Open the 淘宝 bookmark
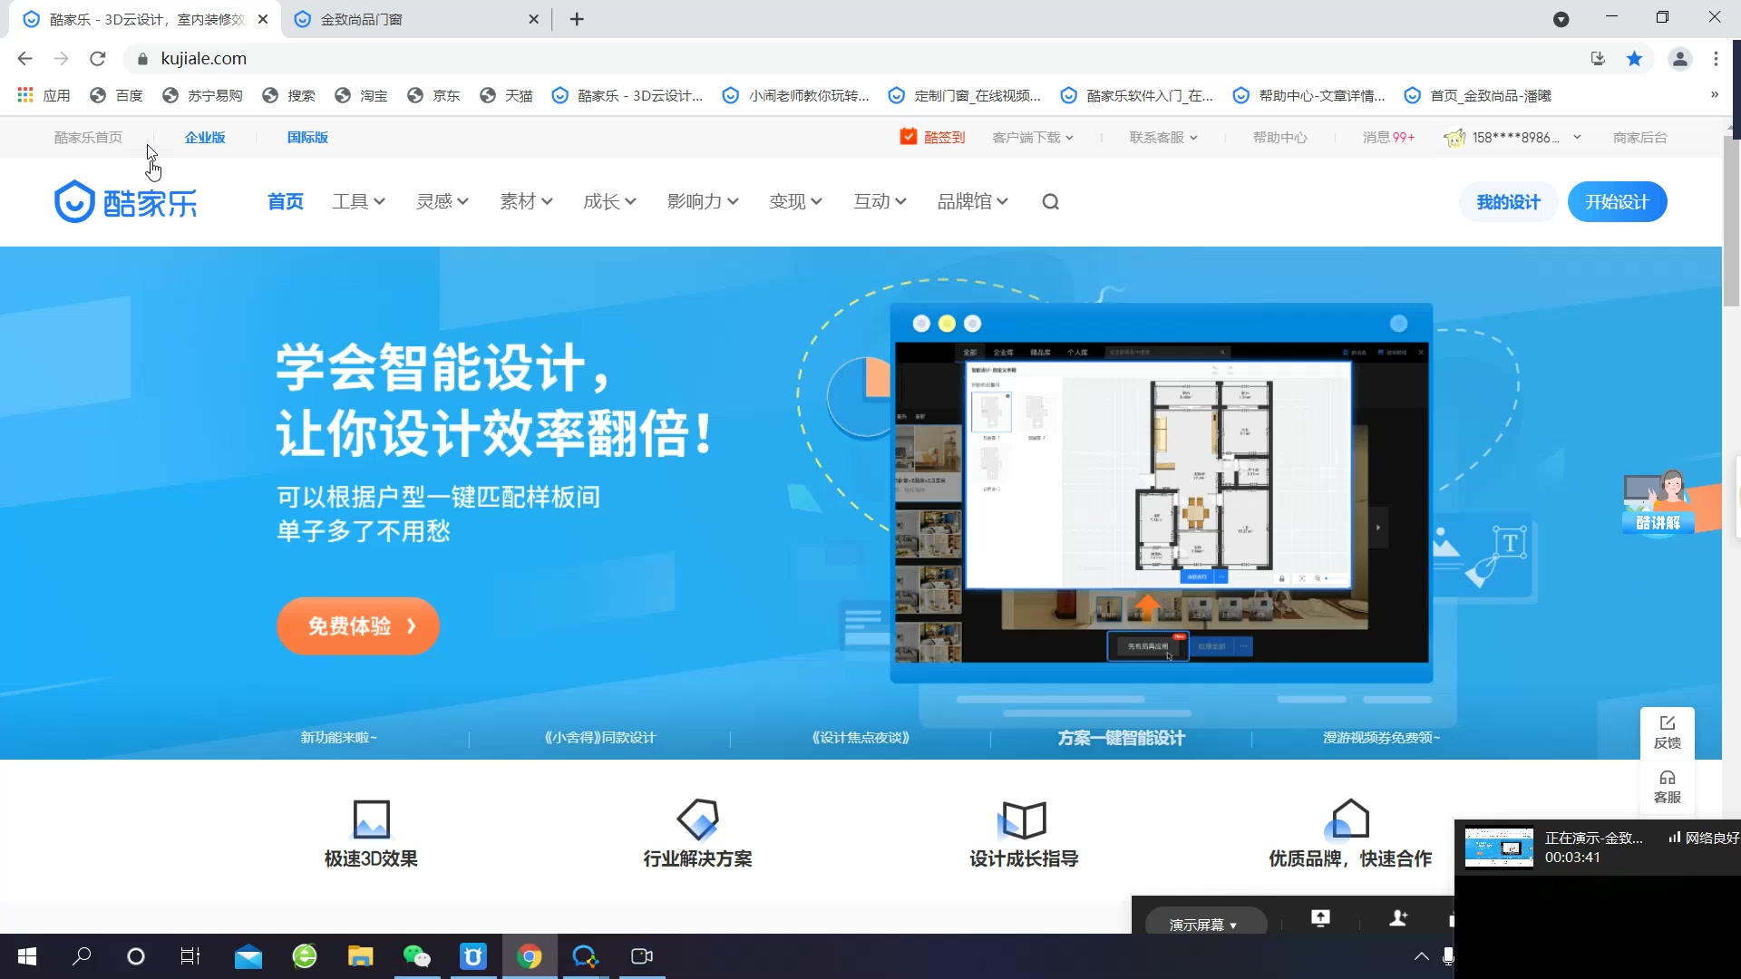 tap(361, 95)
